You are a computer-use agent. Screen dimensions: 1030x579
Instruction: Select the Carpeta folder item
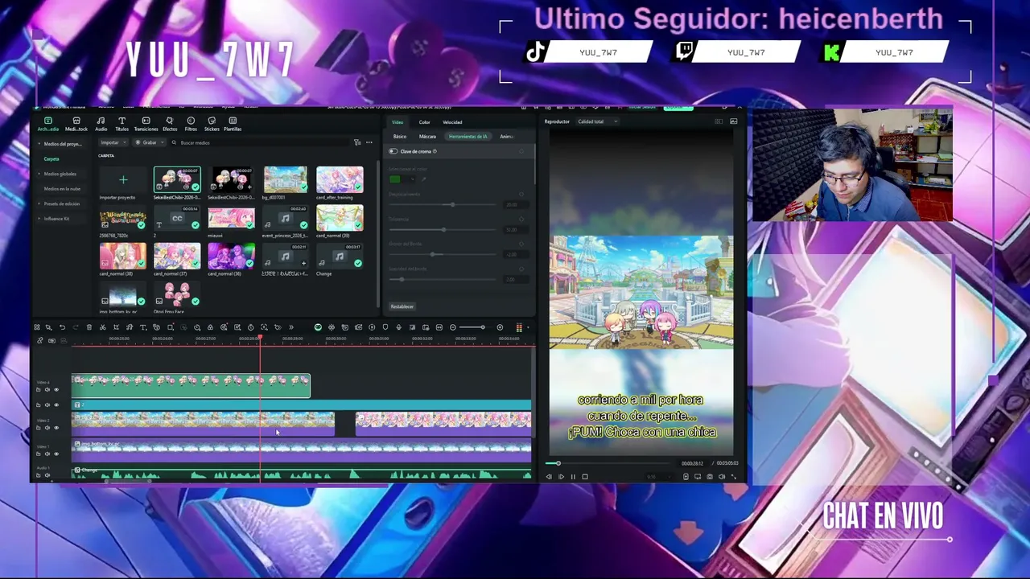click(x=51, y=159)
